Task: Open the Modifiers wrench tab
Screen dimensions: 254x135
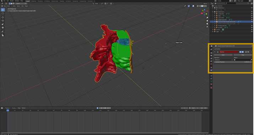Action: coord(211,70)
